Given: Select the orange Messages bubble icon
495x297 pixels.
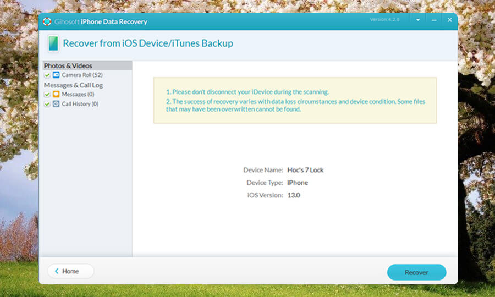Looking at the screenshot, I should pos(56,95).
